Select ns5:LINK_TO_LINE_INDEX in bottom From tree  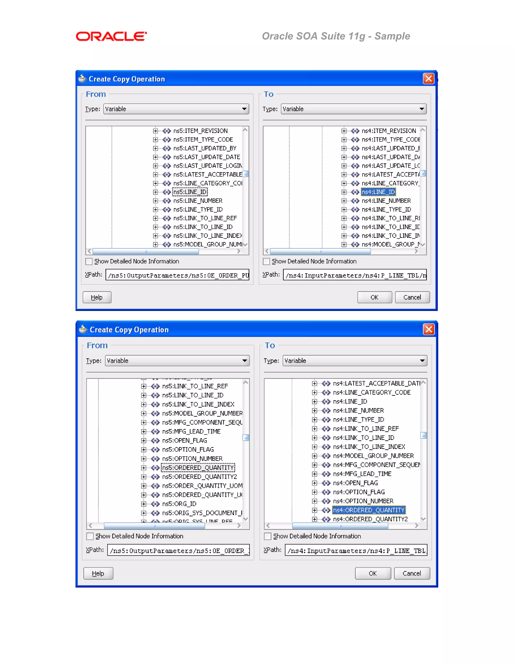click(198, 405)
